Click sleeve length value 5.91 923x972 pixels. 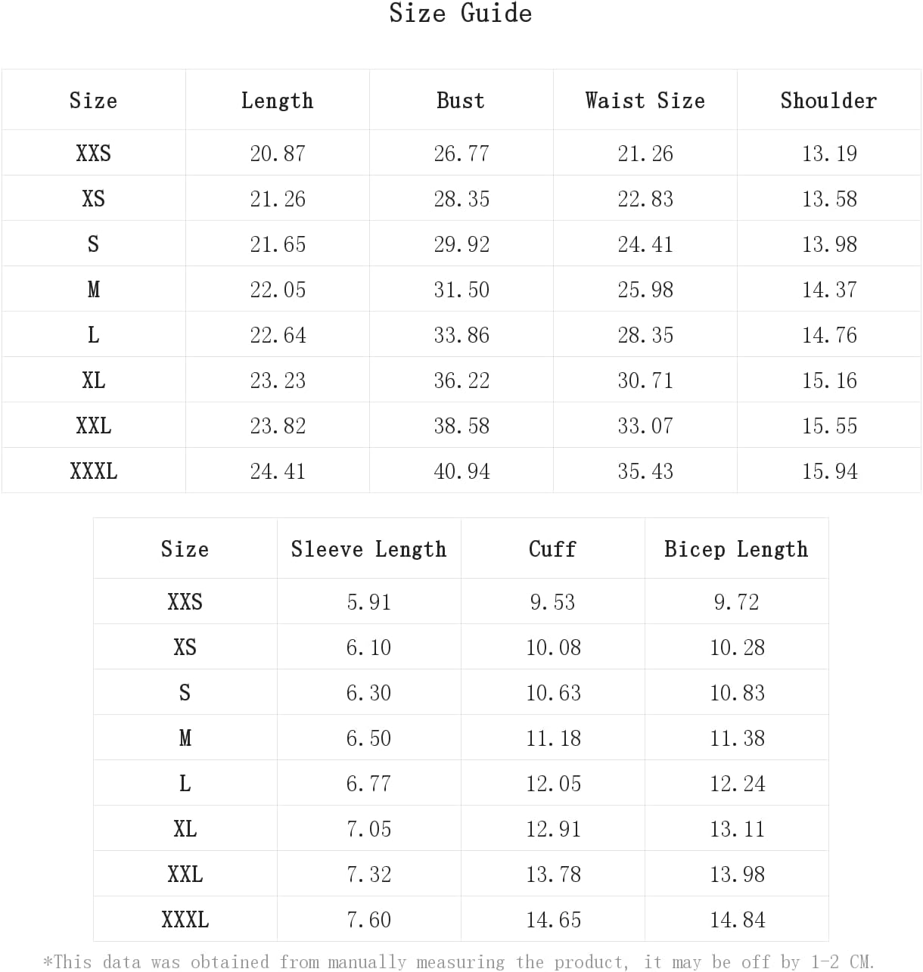(x=368, y=602)
